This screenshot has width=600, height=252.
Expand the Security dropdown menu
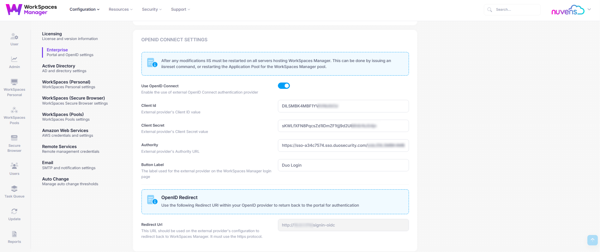(x=152, y=9)
